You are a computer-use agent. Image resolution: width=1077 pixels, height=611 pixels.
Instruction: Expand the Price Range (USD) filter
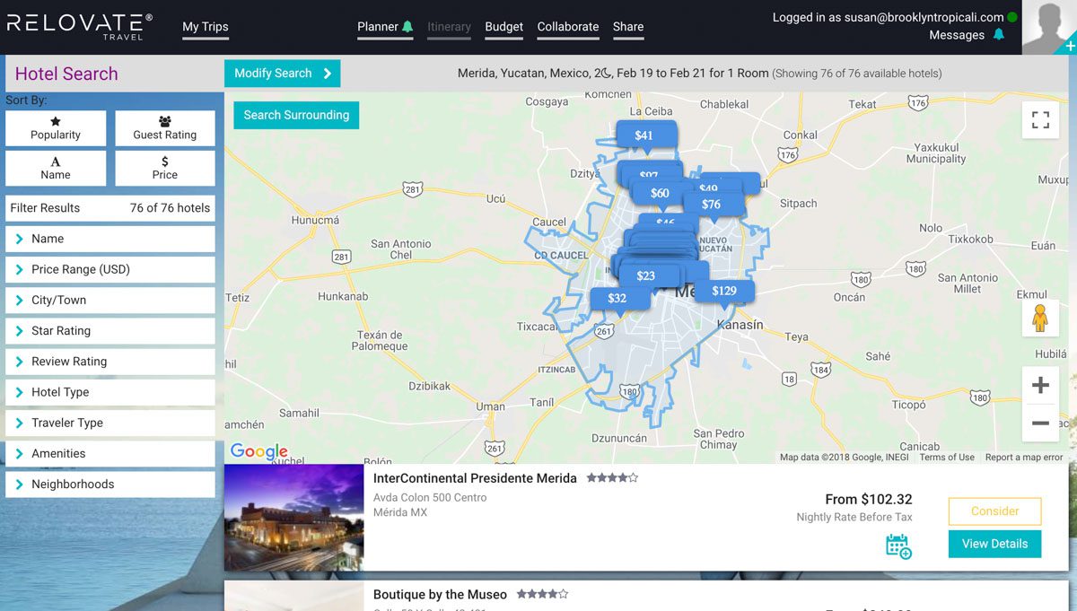click(x=110, y=269)
